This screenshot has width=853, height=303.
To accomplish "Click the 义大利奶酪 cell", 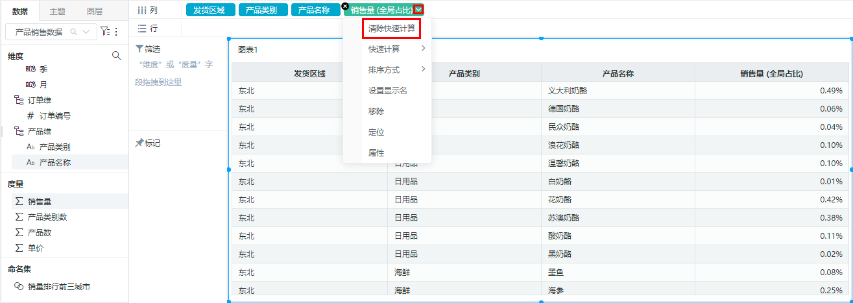I will (x=618, y=91).
